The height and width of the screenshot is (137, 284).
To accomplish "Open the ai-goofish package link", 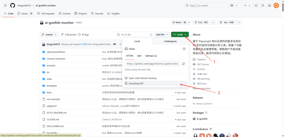I will click(202, 119).
